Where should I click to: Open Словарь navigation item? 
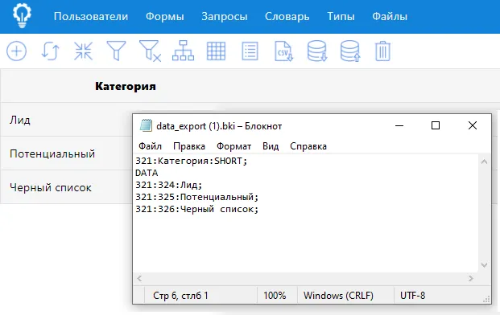pyautogui.click(x=287, y=17)
